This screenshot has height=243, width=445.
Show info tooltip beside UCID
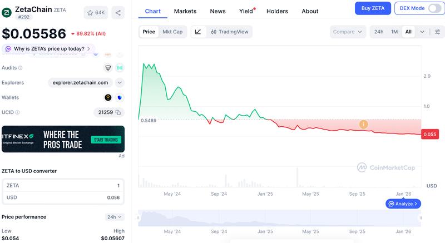click(x=17, y=112)
